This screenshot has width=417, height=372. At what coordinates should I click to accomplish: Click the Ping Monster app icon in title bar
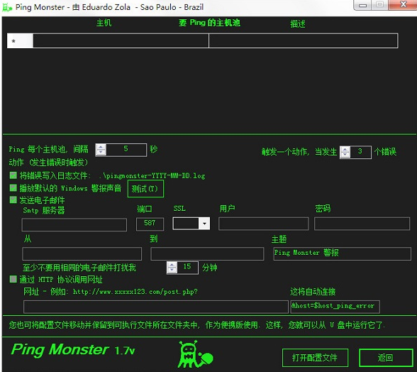tap(6, 7)
